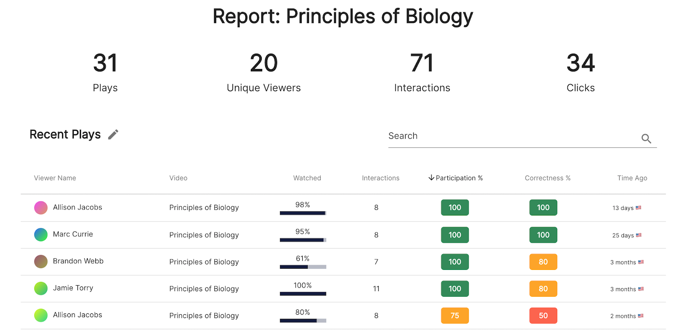Click the US flag in the 25 days row
Image resolution: width=681 pixels, height=330 pixels.
[638, 235]
